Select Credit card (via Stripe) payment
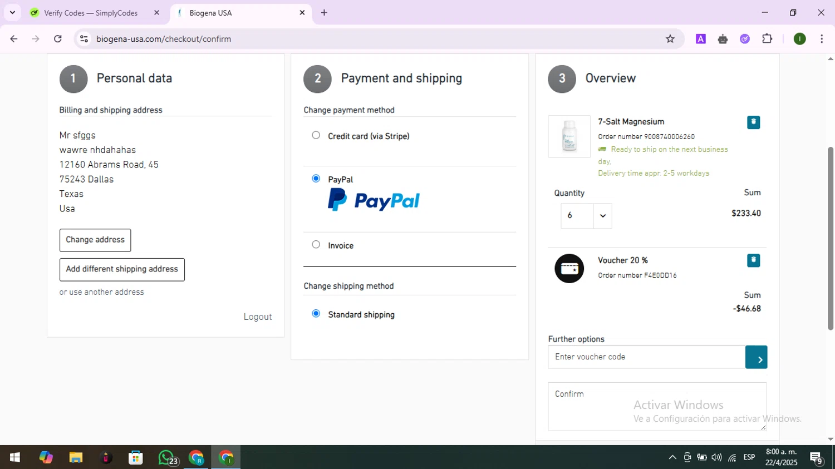 point(316,135)
